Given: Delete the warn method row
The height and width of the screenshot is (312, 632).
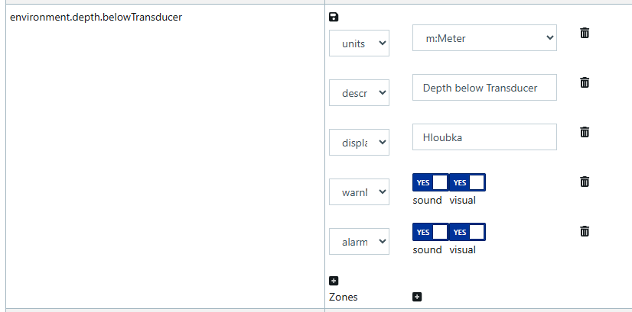Looking at the screenshot, I should click(x=585, y=182).
